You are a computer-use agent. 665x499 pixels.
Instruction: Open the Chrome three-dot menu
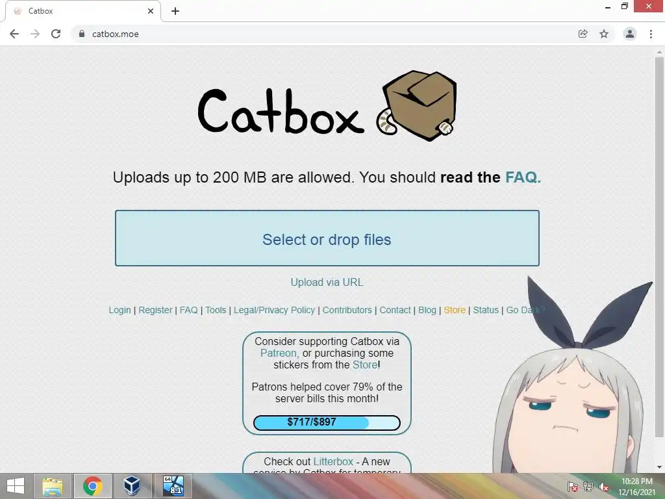[651, 34]
